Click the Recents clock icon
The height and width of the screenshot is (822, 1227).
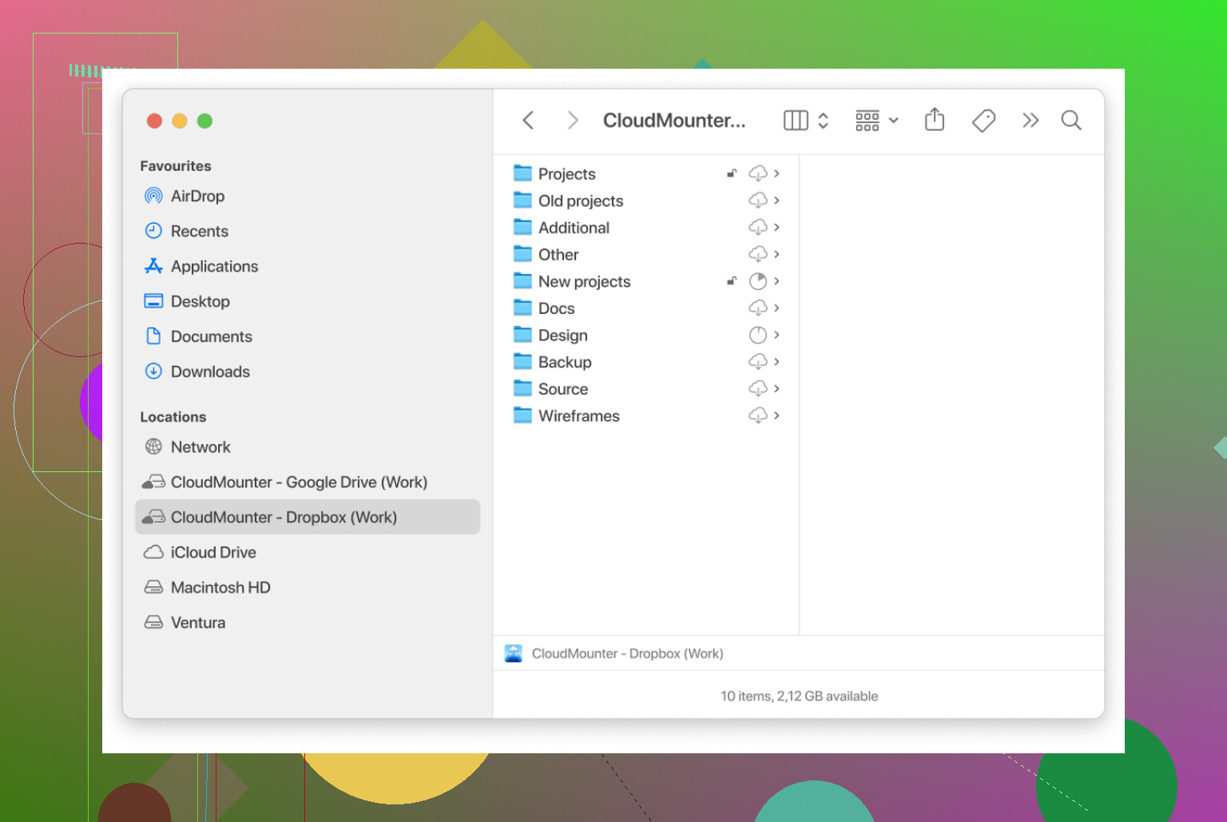153,231
